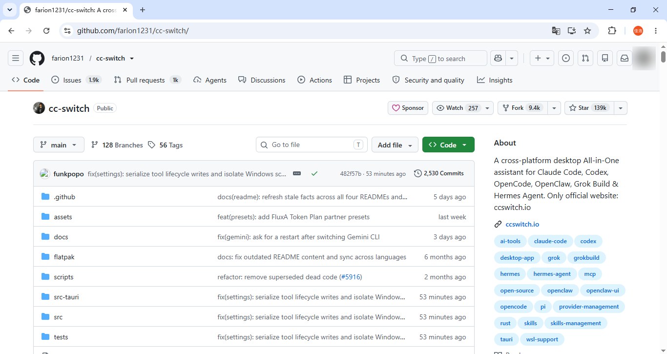Expand commit message ellipsis button
This screenshot has height=354, width=667.
(297, 173)
